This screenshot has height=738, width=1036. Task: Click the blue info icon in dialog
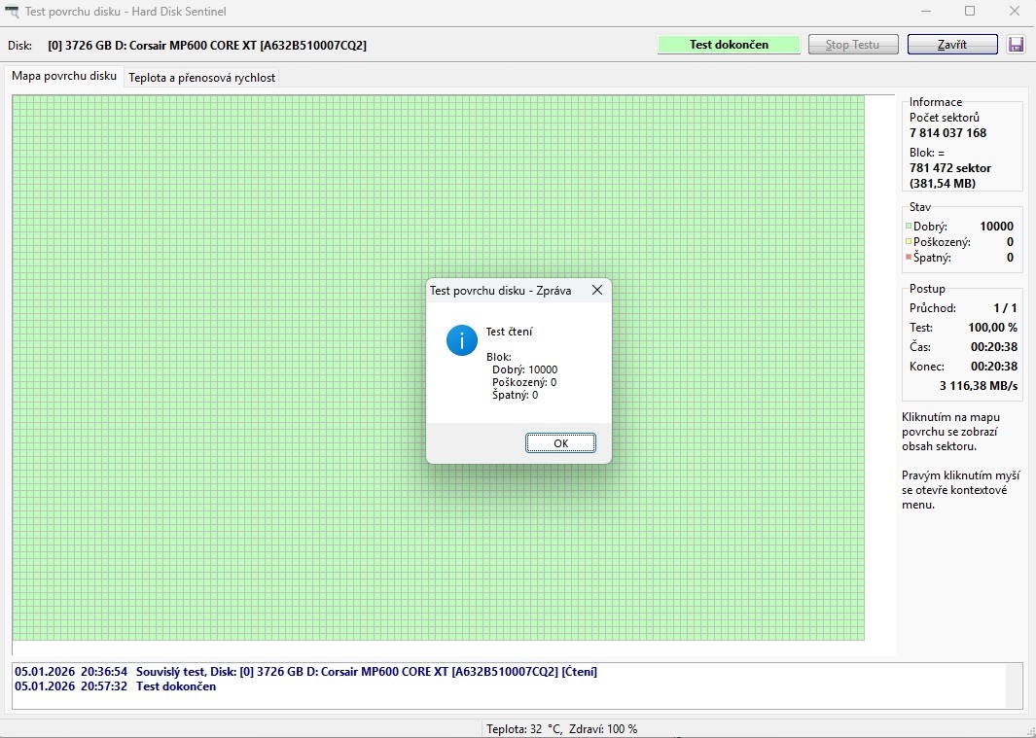point(462,340)
